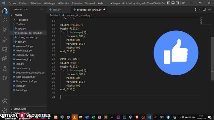Show hidden system tray icons

[x=180, y=117]
